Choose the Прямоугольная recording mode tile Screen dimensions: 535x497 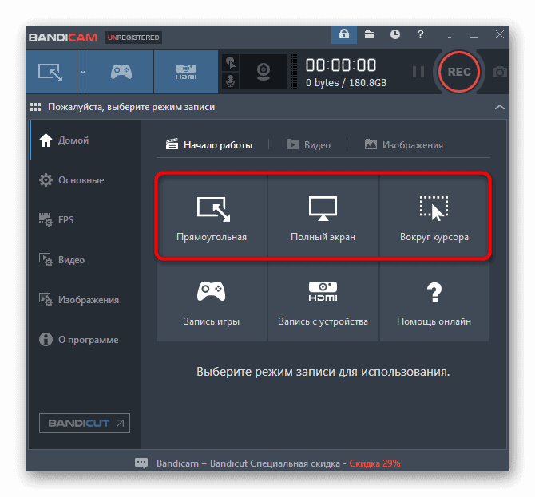pyautogui.click(x=212, y=217)
